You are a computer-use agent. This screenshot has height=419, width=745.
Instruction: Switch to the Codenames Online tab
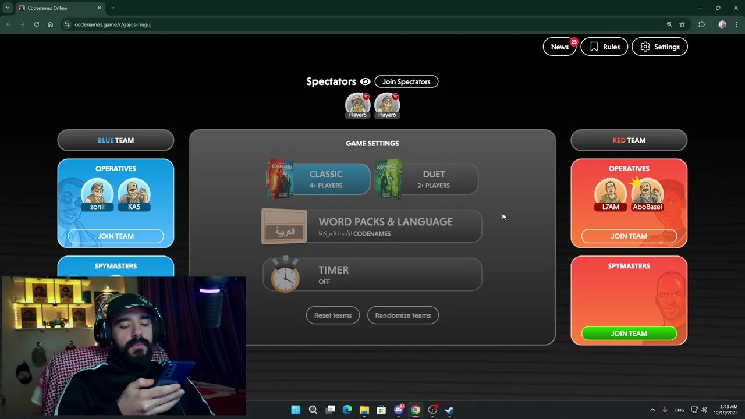(61, 8)
